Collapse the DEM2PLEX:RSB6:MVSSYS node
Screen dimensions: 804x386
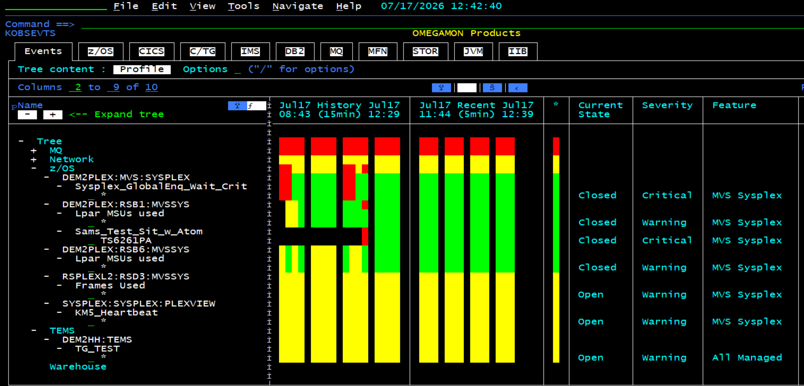click(46, 249)
